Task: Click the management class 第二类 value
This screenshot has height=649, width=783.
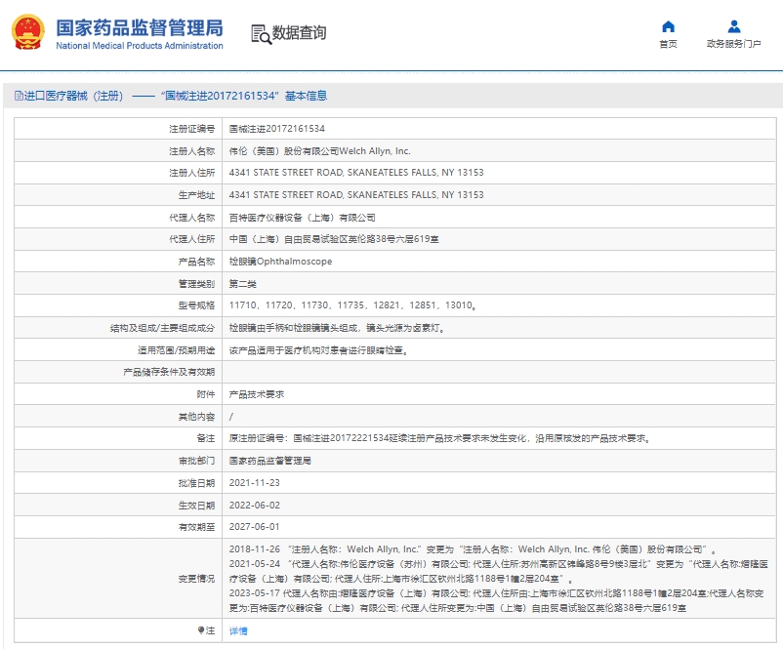Action: pyautogui.click(x=243, y=284)
